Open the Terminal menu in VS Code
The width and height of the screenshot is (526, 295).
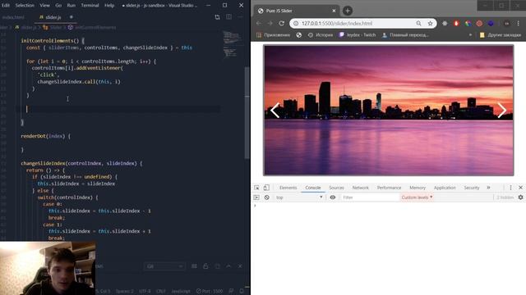click(90, 6)
